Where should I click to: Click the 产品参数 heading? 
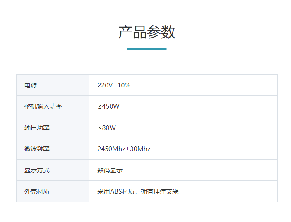pyautogui.click(x=147, y=32)
